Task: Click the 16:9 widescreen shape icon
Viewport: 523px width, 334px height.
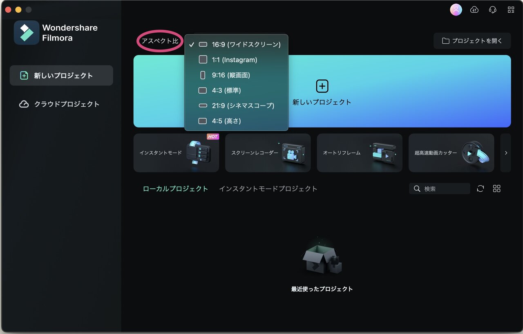Action: click(x=203, y=45)
